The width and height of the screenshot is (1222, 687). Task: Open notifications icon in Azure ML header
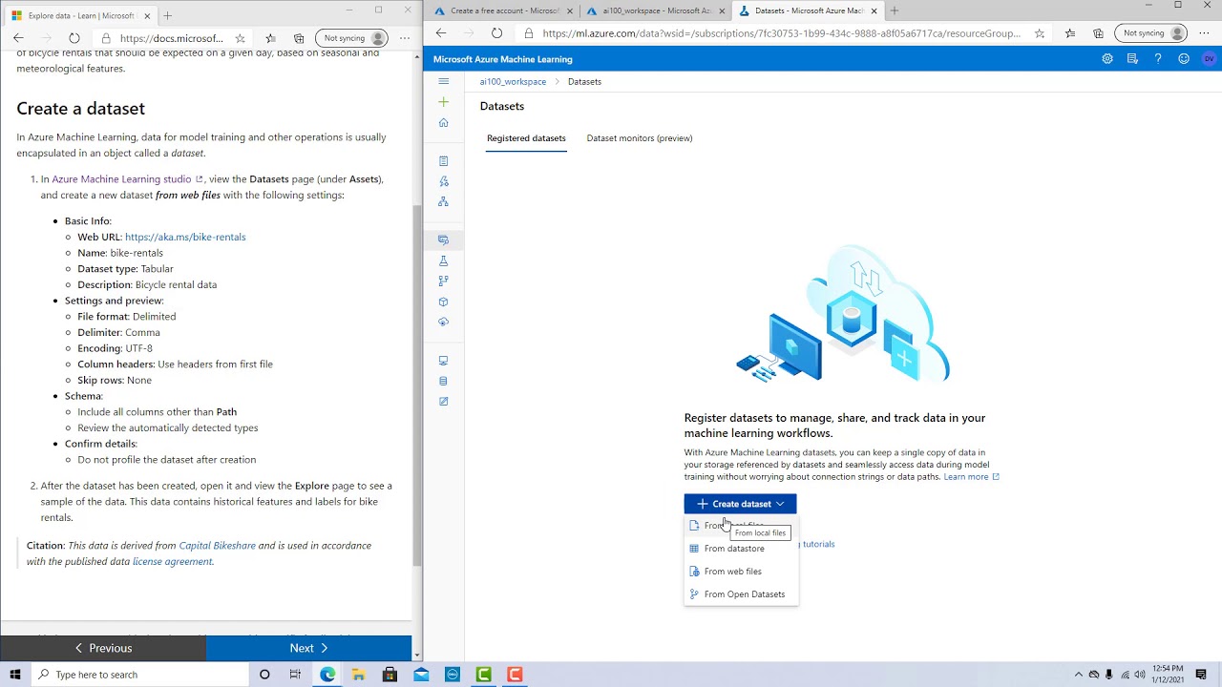[1132, 59]
